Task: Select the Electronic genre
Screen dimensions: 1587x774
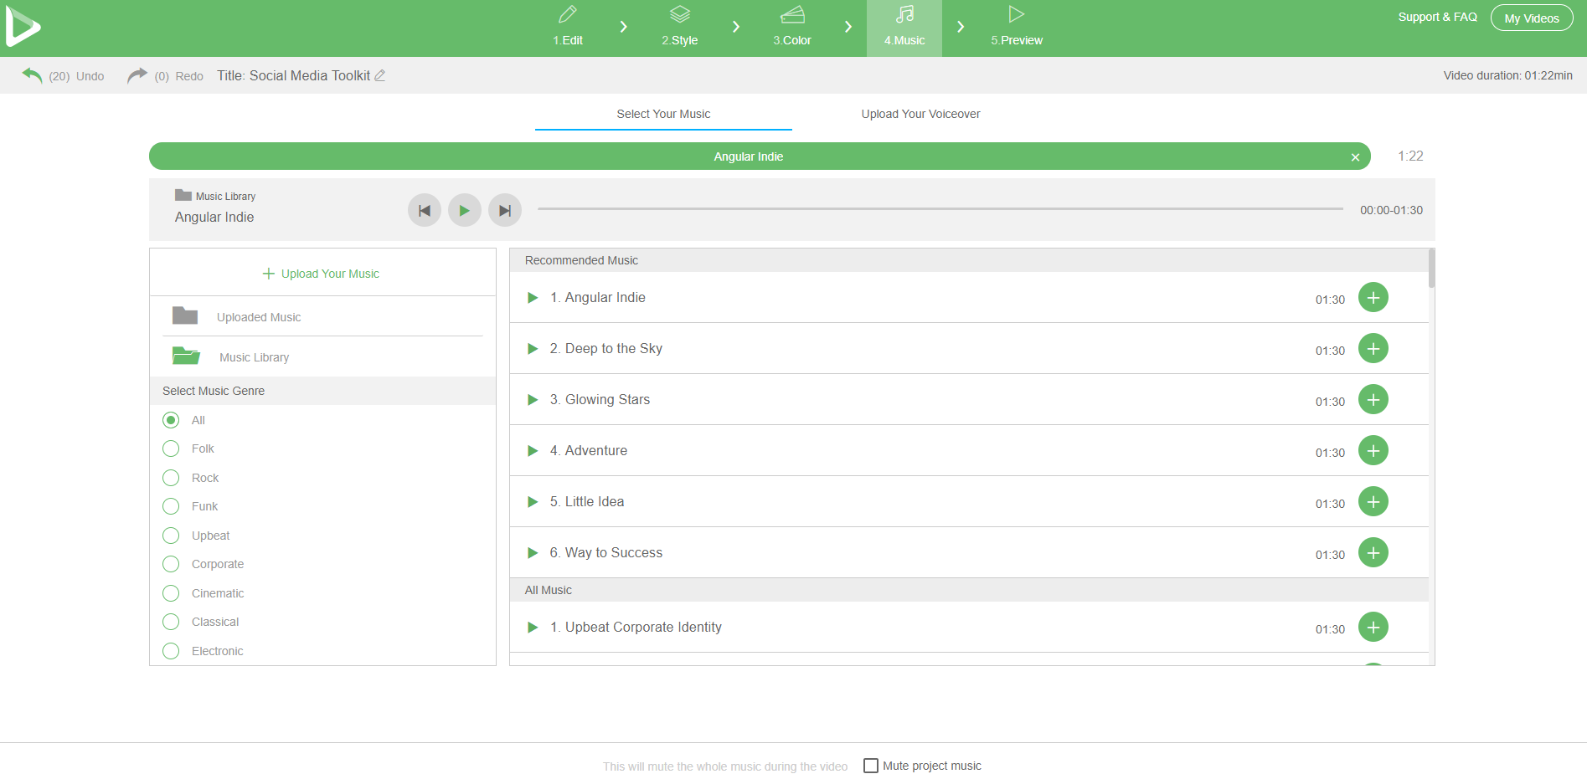Action: coord(171,651)
